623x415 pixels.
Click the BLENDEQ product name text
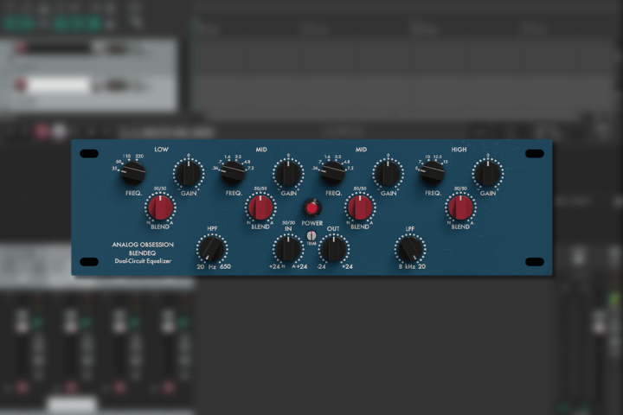point(143,253)
